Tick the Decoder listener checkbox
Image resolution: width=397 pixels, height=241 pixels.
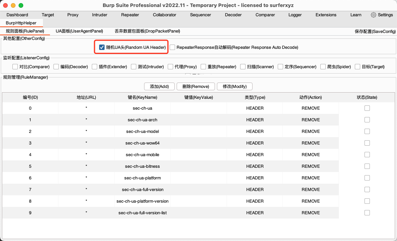(56, 67)
